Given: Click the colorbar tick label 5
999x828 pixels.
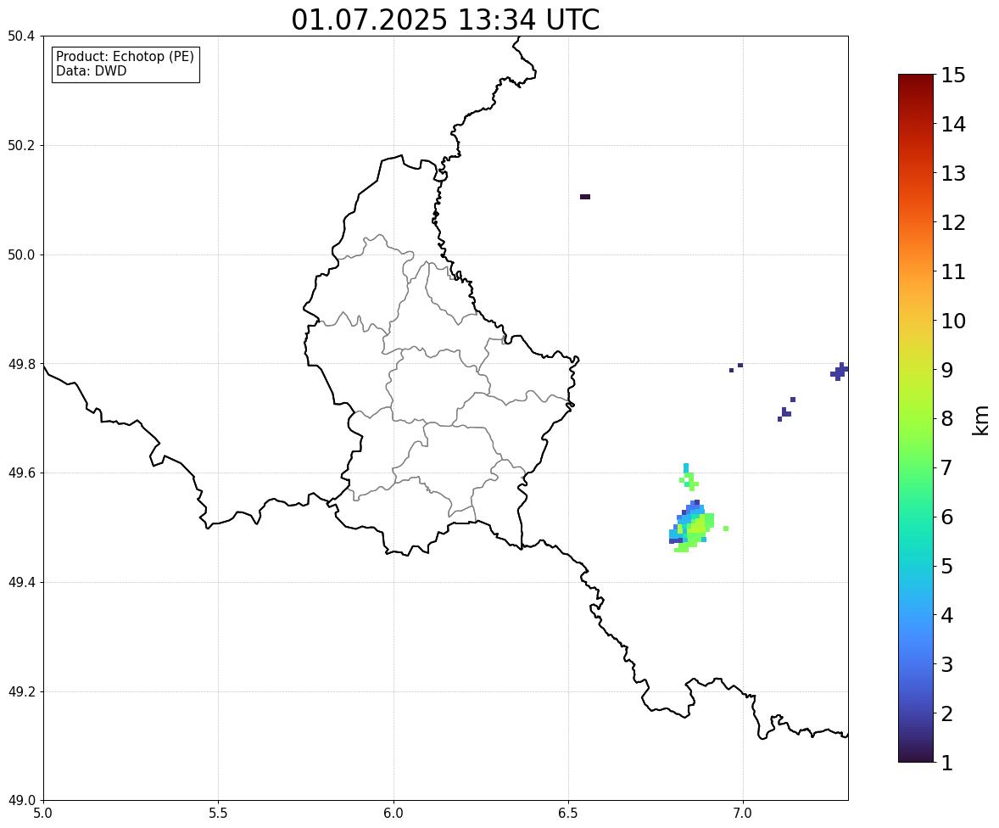Looking at the screenshot, I should 947,566.
